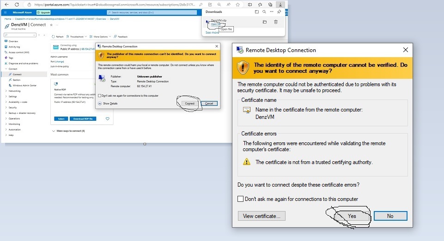The width and height of the screenshot is (444, 241).
Task: Open the More Options dropdown
Action: coord(100,37)
